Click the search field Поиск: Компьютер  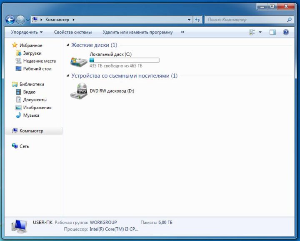click(x=246, y=20)
